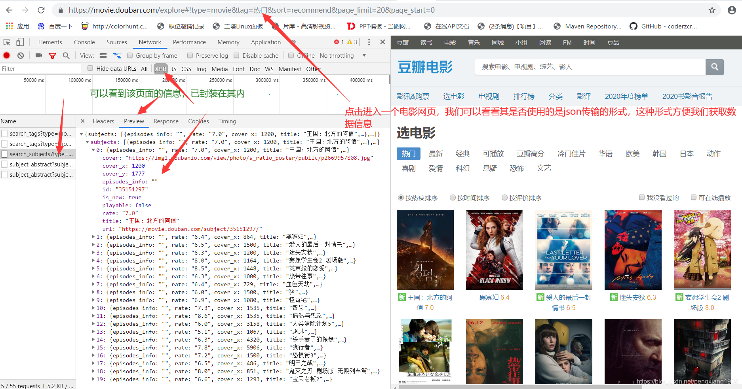The height and width of the screenshot is (389, 742).
Task: Collapse the subjects array node
Action: [x=87, y=142]
